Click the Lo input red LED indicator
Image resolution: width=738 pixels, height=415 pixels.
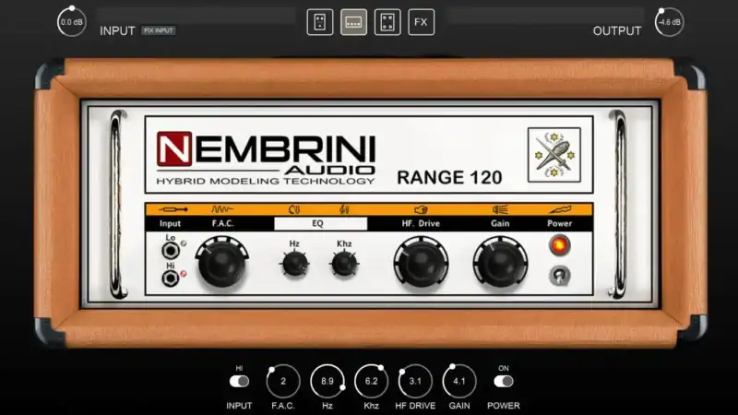click(x=184, y=243)
